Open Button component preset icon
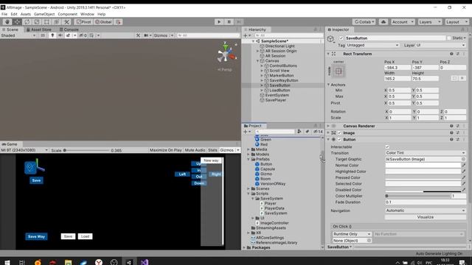Image resolution: width=472 pixels, height=265 pixels. 457,139
